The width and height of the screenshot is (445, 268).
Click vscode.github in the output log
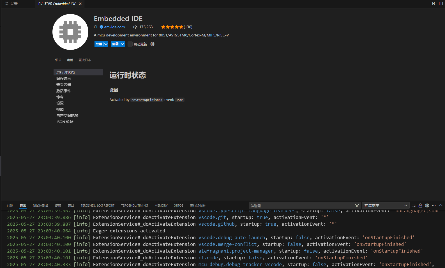coord(216,224)
